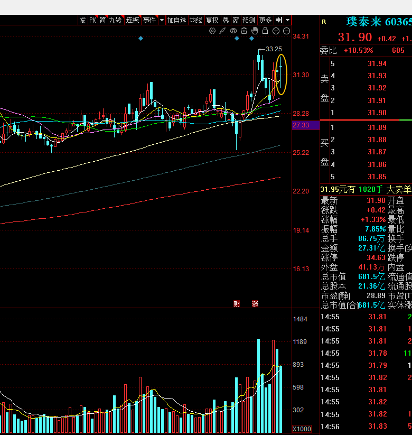Enable the 九转 indicator
This screenshot has width=412, height=435.
click(x=116, y=20)
